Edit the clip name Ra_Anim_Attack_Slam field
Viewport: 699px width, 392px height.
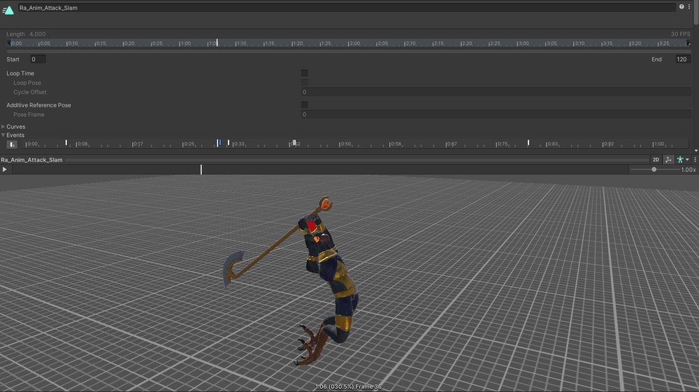[x=347, y=8]
